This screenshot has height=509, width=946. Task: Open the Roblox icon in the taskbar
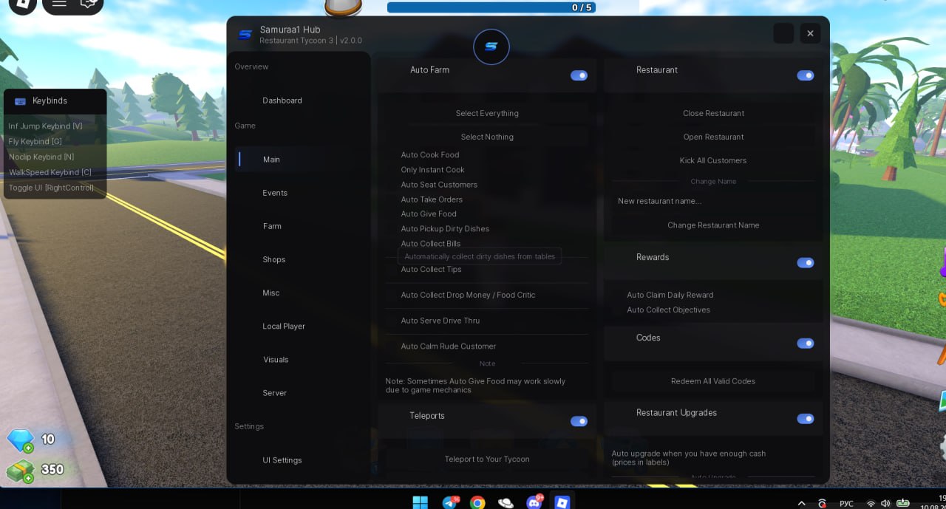click(562, 503)
